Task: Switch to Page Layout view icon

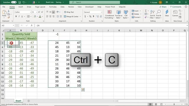Action: click(x=156, y=104)
